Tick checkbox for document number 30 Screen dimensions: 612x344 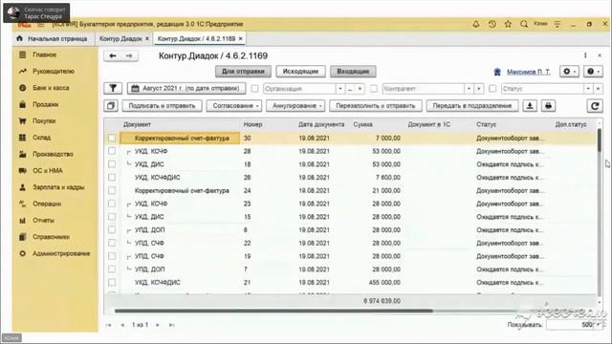112,138
